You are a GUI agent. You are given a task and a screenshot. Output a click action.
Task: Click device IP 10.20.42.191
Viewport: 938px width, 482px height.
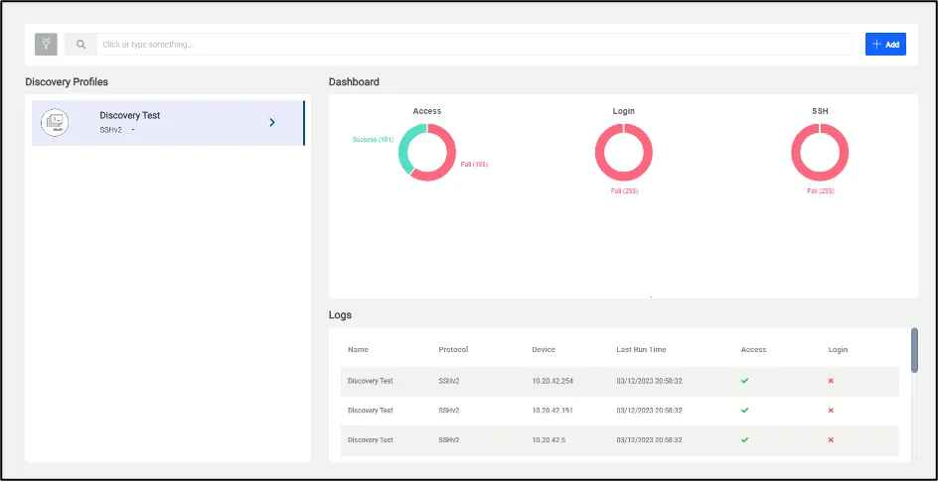[x=552, y=411]
